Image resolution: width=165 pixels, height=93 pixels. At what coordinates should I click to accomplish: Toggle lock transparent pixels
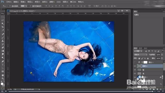(139, 58)
